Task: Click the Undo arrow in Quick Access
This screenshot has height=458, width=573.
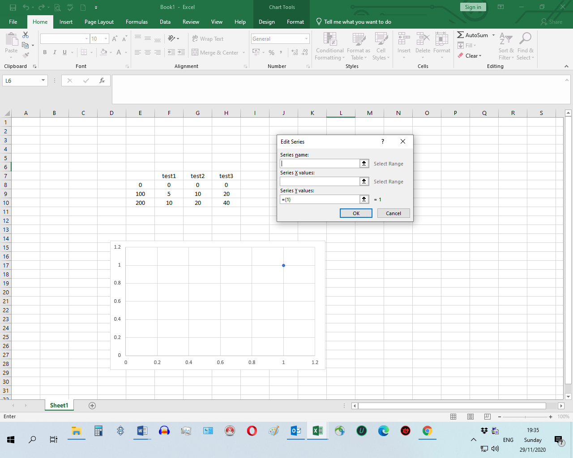Action: [x=26, y=7]
